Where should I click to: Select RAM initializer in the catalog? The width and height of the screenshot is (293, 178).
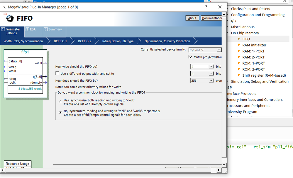[x=254, y=45]
